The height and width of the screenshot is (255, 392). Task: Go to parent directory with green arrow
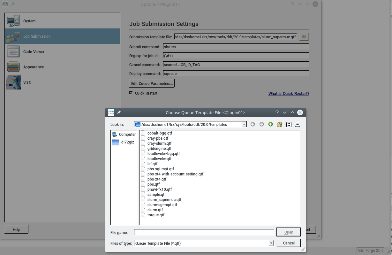click(x=271, y=124)
